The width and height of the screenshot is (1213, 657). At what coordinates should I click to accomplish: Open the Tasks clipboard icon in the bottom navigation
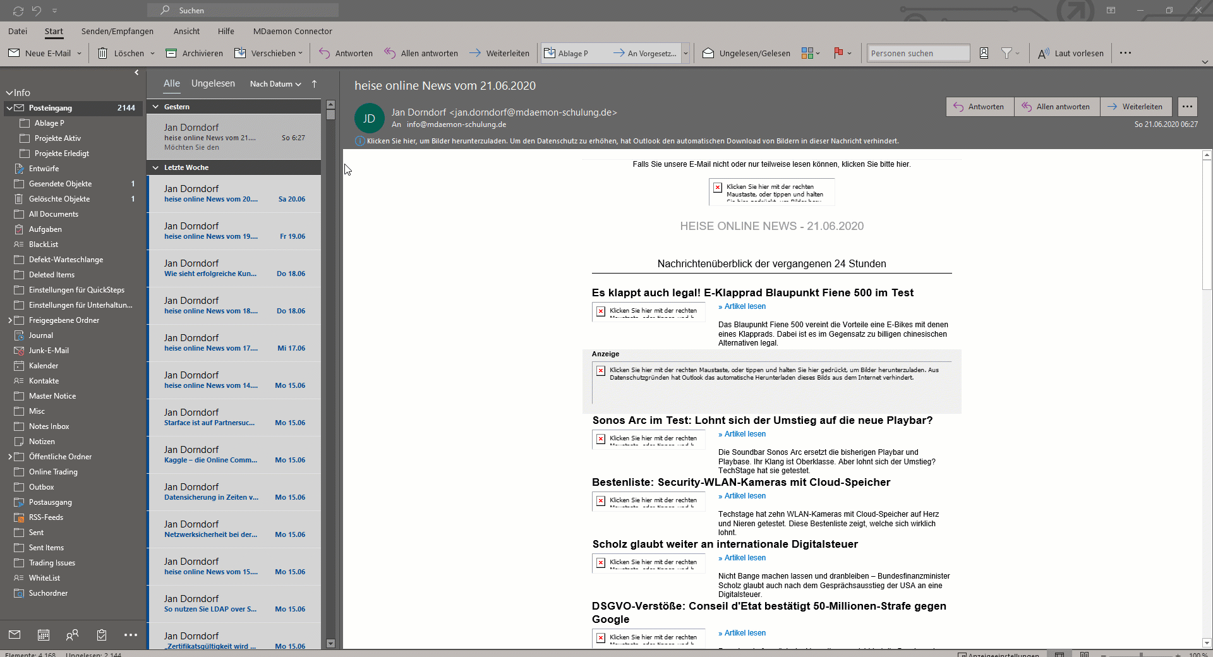102,635
